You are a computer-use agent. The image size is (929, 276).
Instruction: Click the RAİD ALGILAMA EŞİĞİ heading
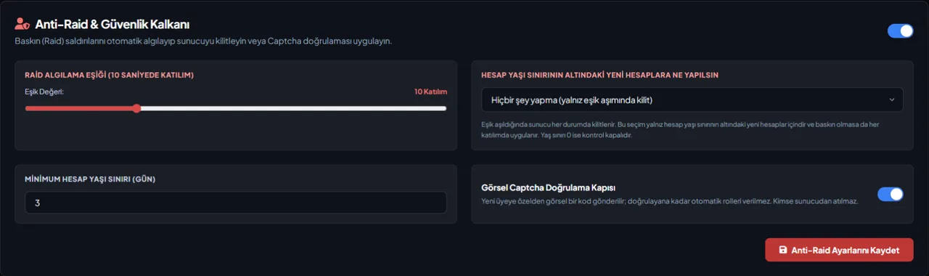(109, 75)
